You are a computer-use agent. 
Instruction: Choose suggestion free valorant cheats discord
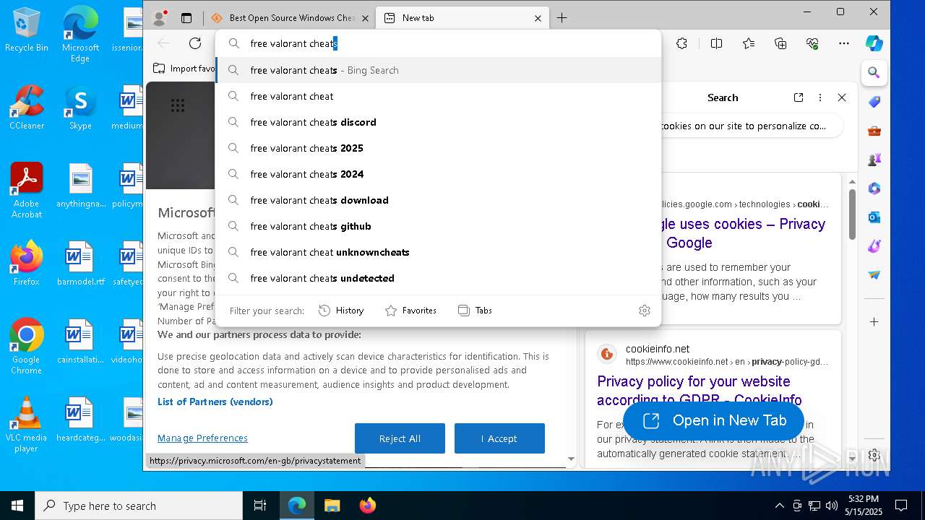(x=439, y=122)
